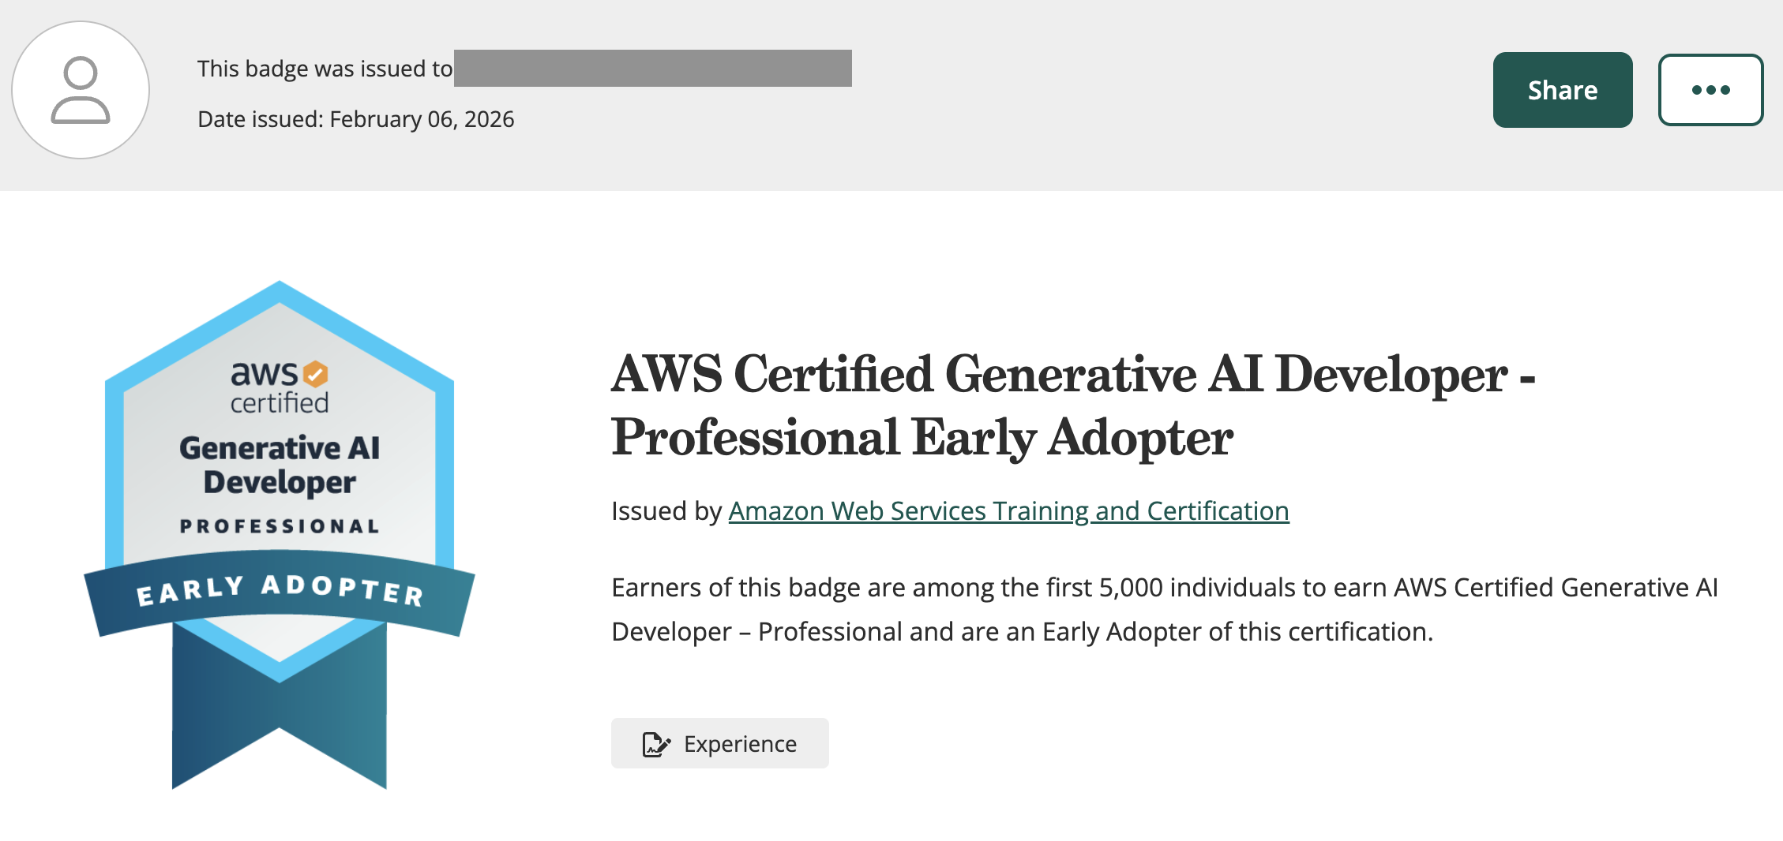
Task: Click the Generative AI Developer badge text
Action: (x=280, y=465)
